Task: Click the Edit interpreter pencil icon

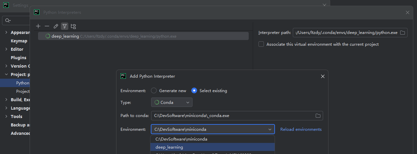Action: tap(56, 26)
